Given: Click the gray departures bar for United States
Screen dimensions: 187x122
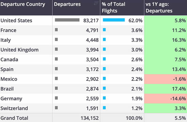Looking at the screenshot, I should (x=67, y=20).
